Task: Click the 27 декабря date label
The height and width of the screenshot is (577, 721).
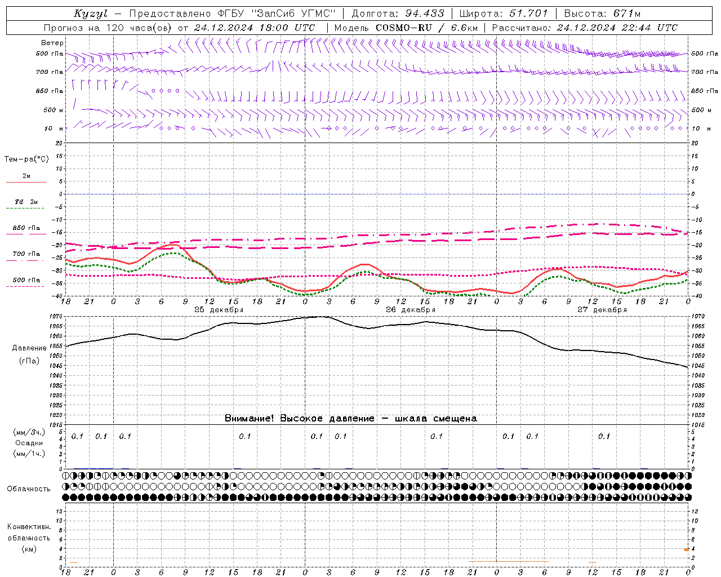Action: click(602, 310)
